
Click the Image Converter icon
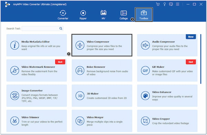click(14, 96)
